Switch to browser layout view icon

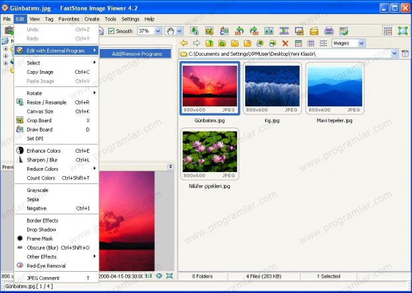click(x=388, y=31)
